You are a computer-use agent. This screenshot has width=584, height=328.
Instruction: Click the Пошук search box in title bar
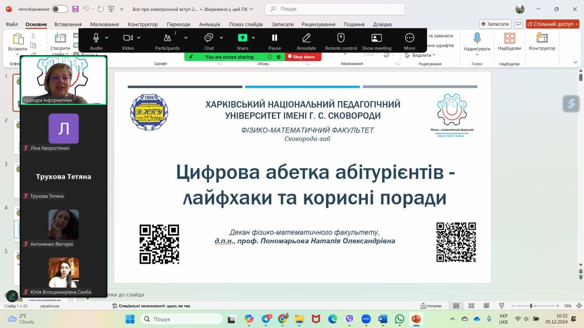click(x=335, y=9)
